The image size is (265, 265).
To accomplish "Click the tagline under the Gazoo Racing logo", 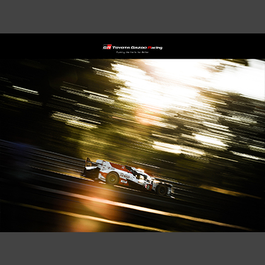I will 132,52.
